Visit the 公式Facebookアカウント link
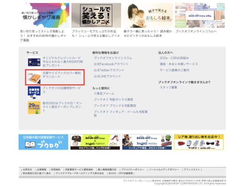Viewport: 248px width, 186px height. [111, 64]
